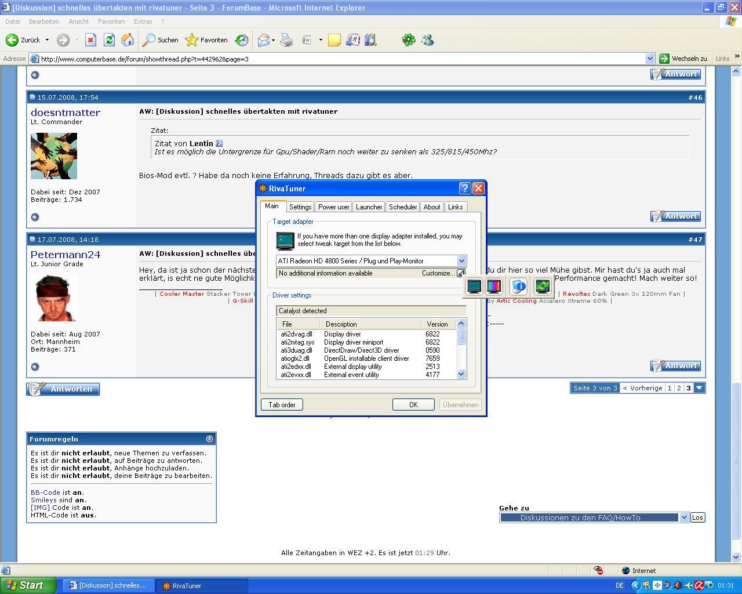
Task: Click the Avira red umbrella tray icon
Action: 699,585
